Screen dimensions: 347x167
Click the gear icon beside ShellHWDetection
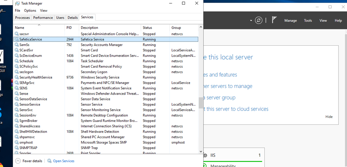(x=17, y=132)
